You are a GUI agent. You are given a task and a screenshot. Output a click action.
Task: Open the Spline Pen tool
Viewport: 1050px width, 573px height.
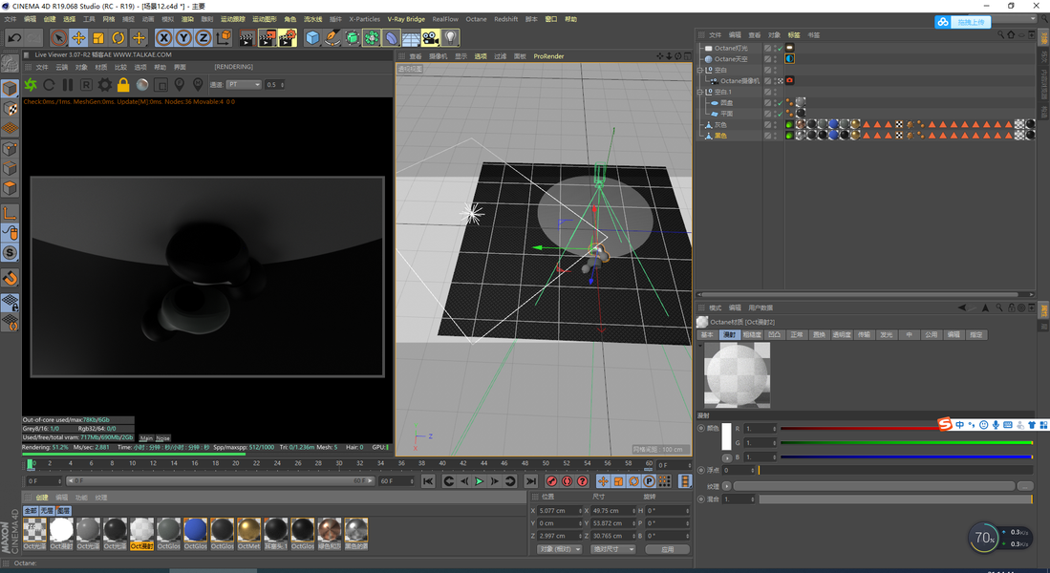pos(332,38)
